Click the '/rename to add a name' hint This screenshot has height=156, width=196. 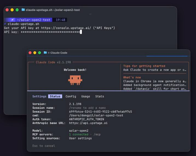[87, 108]
